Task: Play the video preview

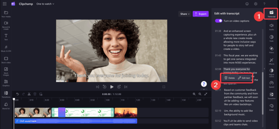Action: pos(112,87)
